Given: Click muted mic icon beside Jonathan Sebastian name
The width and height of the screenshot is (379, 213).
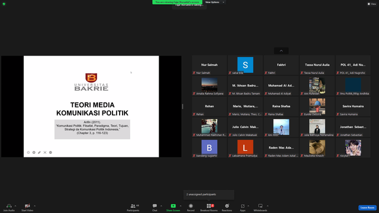Looking at the screenshot, I should pyautogui.click(x=338, y=135).
